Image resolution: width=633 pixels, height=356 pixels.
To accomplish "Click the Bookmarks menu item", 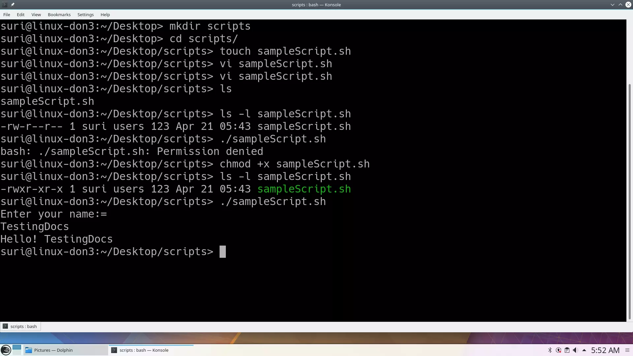I will [x=59, y=15].
